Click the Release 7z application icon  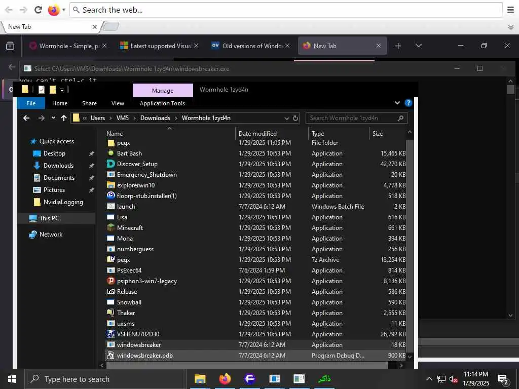(x=111, y=291)
